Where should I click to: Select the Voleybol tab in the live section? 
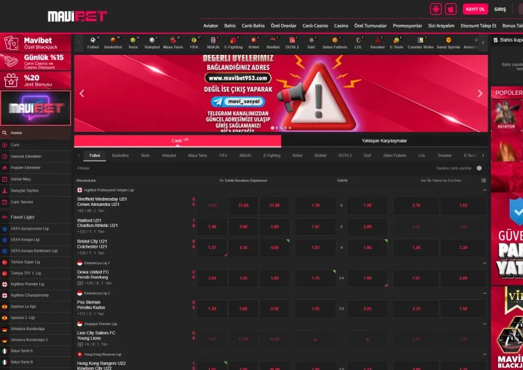(x=169, y=156)
